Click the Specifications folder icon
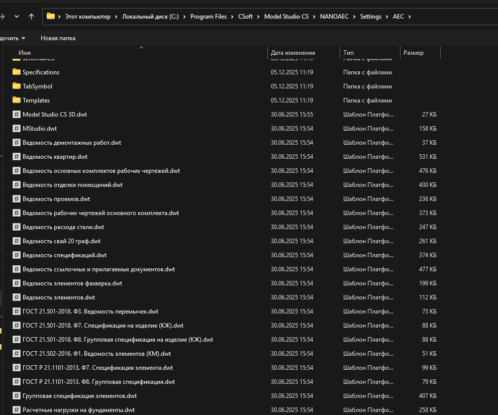 (16, 72)
